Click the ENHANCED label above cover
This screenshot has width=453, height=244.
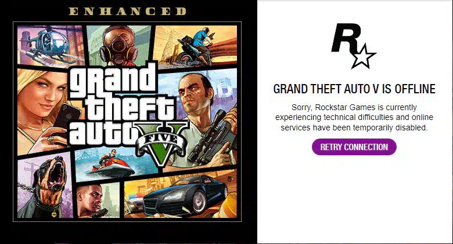(127, 11)
